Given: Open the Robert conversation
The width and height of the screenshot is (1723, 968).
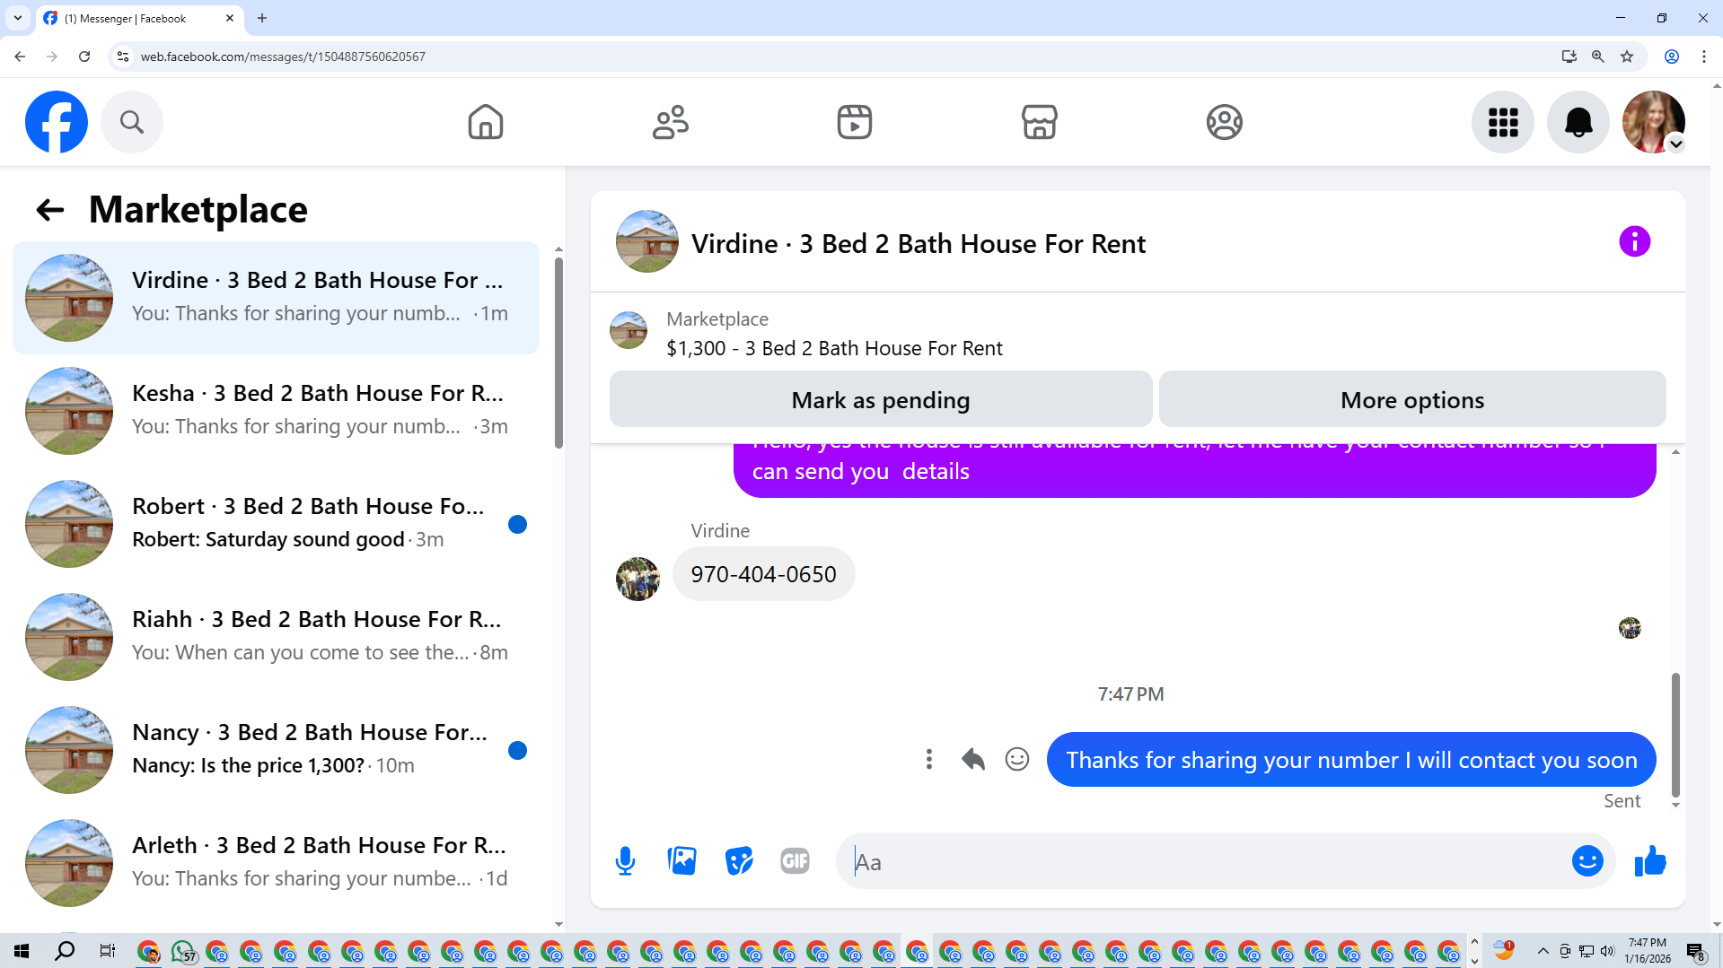Looking at the screenshot, I should [x=277, y=524].
